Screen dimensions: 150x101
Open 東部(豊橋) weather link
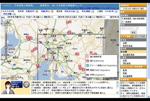coord(86,11)
